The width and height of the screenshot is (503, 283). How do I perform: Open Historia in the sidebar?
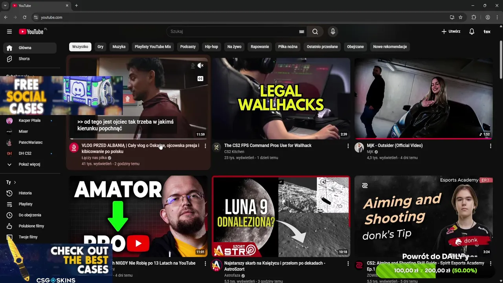tap(30, 193)
